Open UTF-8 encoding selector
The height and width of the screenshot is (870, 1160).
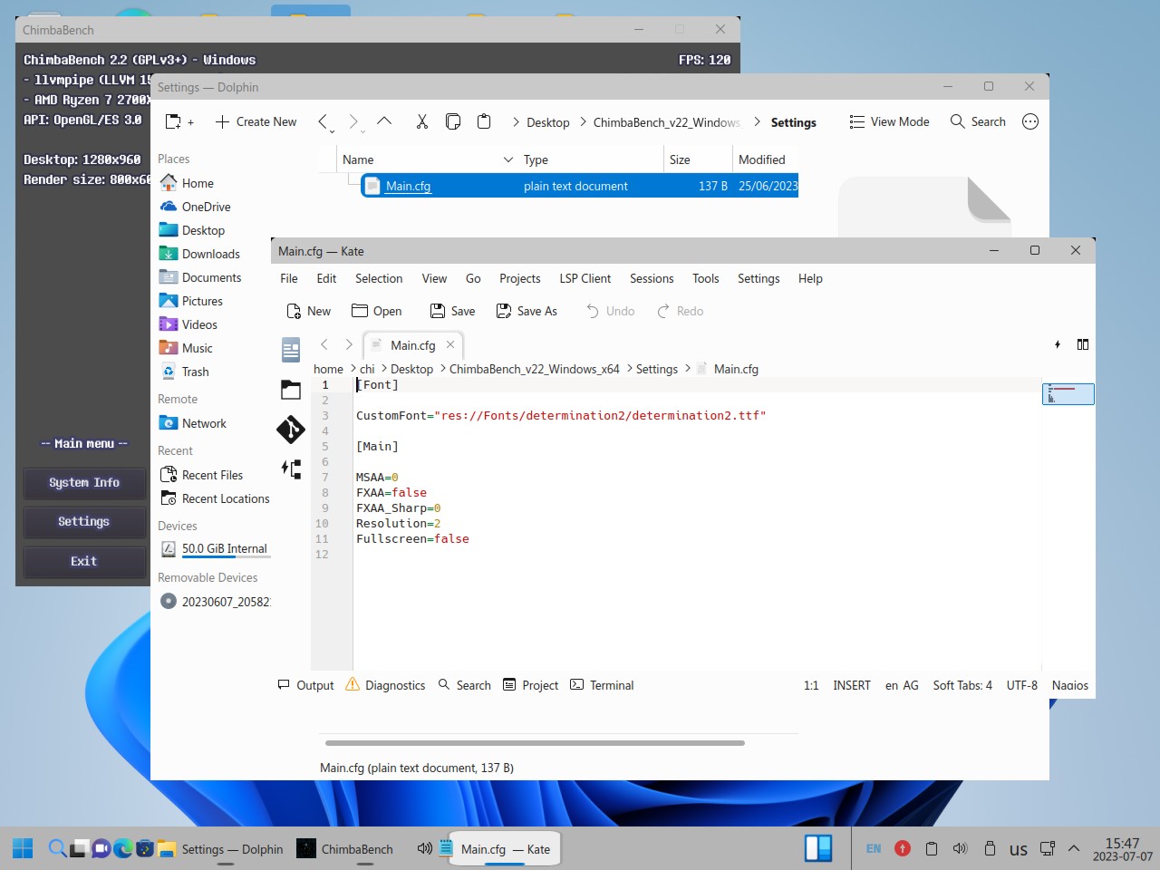pos(1022,685)
